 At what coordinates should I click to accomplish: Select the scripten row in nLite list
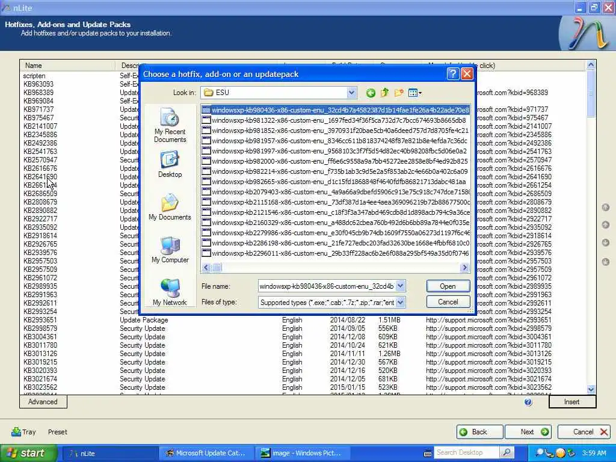coord(34,76)
